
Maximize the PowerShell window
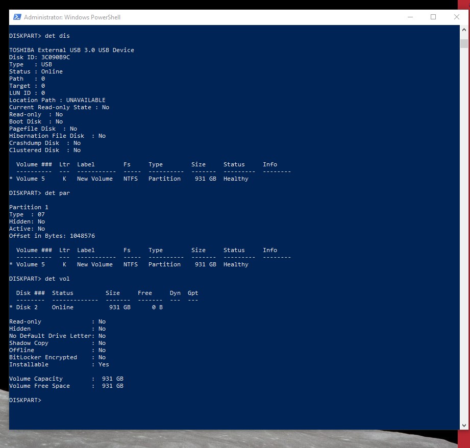point(433,17)
